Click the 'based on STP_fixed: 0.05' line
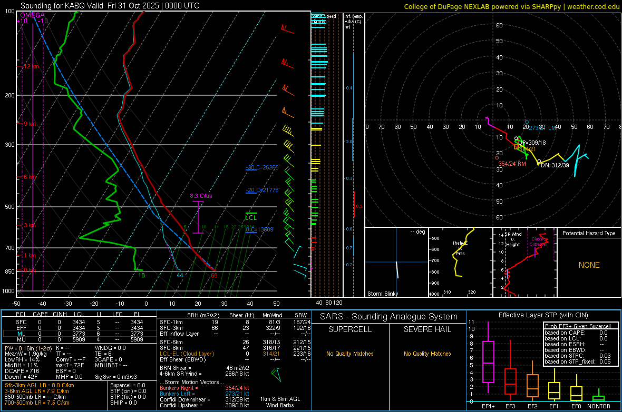 click(578, 361)
